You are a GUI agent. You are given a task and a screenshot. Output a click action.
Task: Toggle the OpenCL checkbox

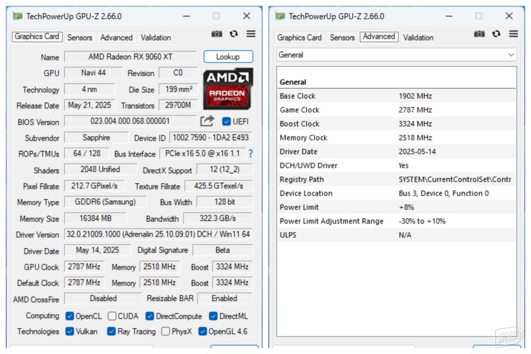pos(70,316)
